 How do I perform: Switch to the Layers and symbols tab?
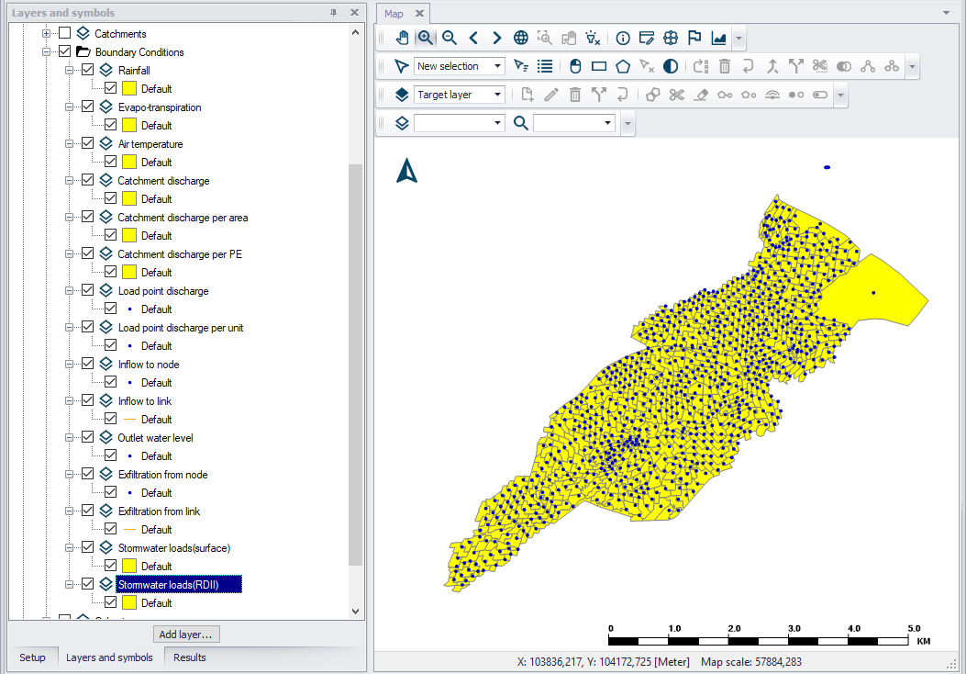[x=109, y=657]
